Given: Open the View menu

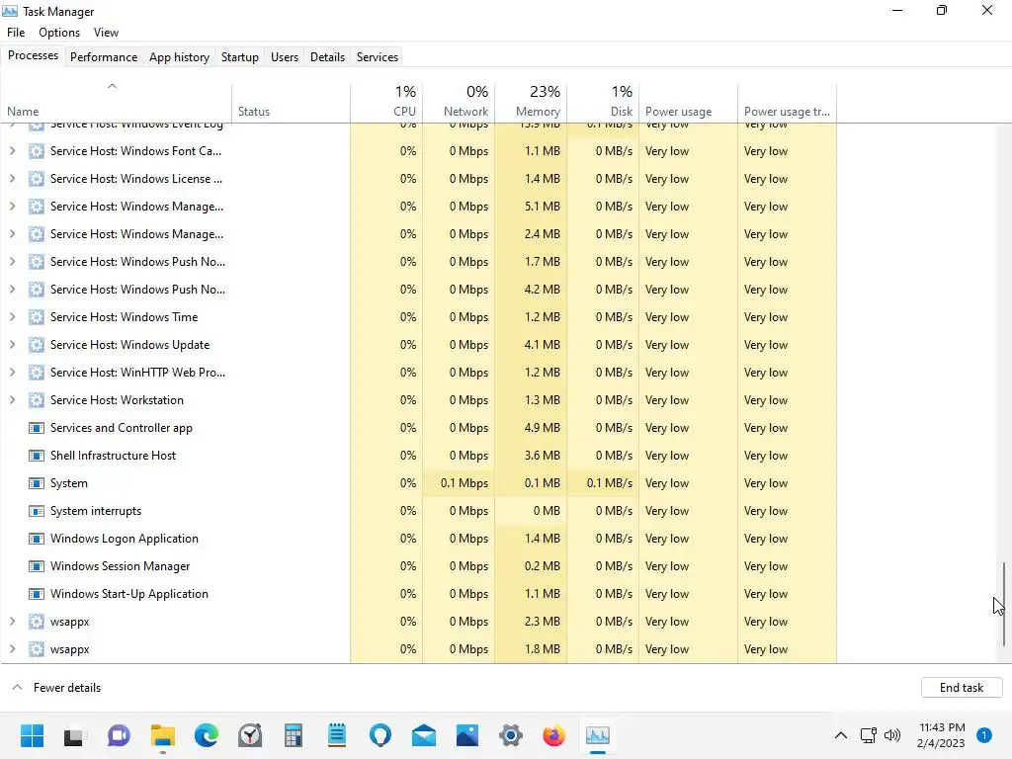Looking at the screenshot, I should 106,33.
